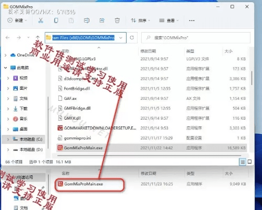Image resolution: width=262 pixels, height=210 pixels.
Task: Click 2021/11/17 15:29 date cell
Action: tap(156, 138)
